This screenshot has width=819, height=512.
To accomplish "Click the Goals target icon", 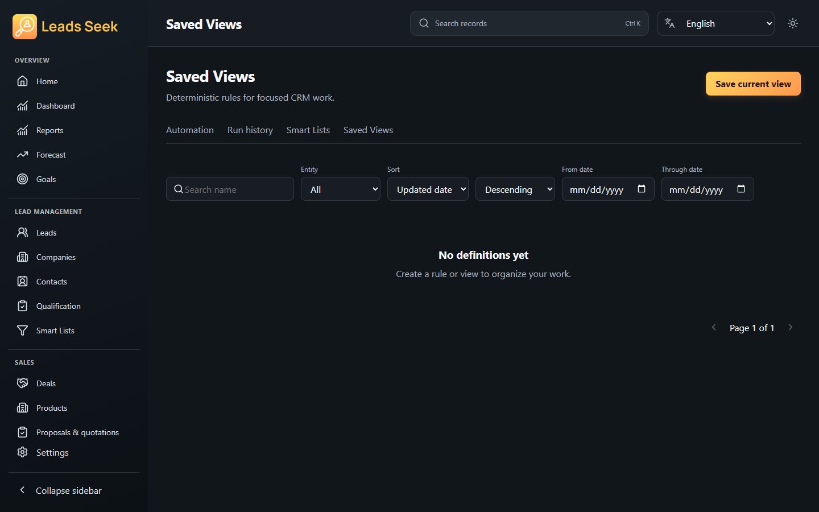I will 22,179.
